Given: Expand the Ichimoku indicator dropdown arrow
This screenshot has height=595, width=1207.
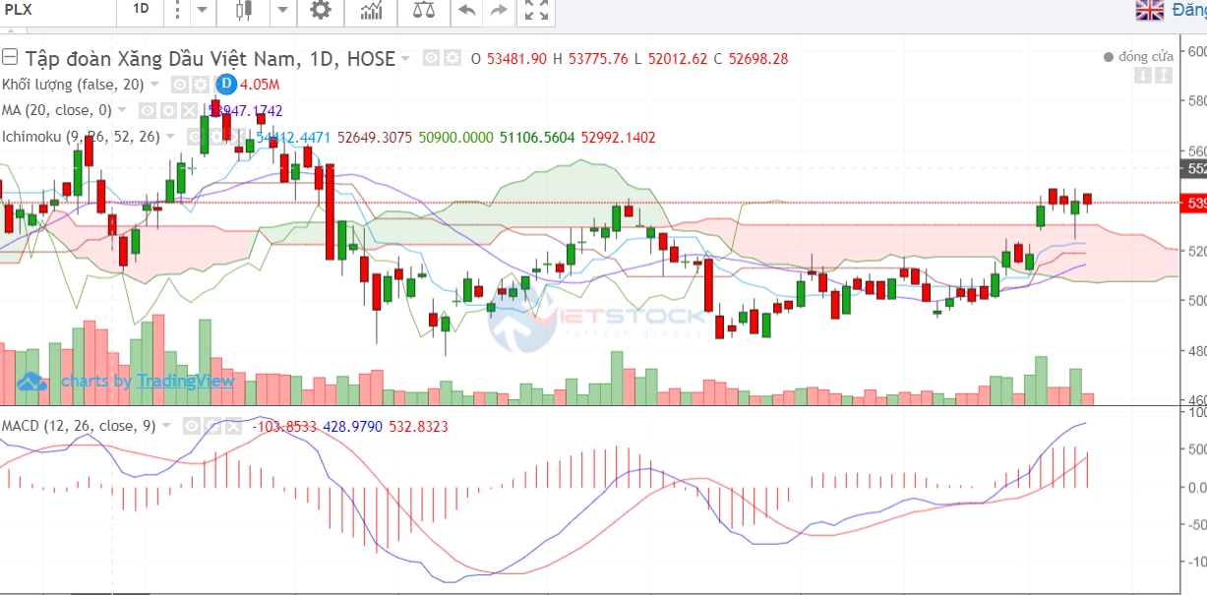Looking at the screenshot, I should (170, 137).
